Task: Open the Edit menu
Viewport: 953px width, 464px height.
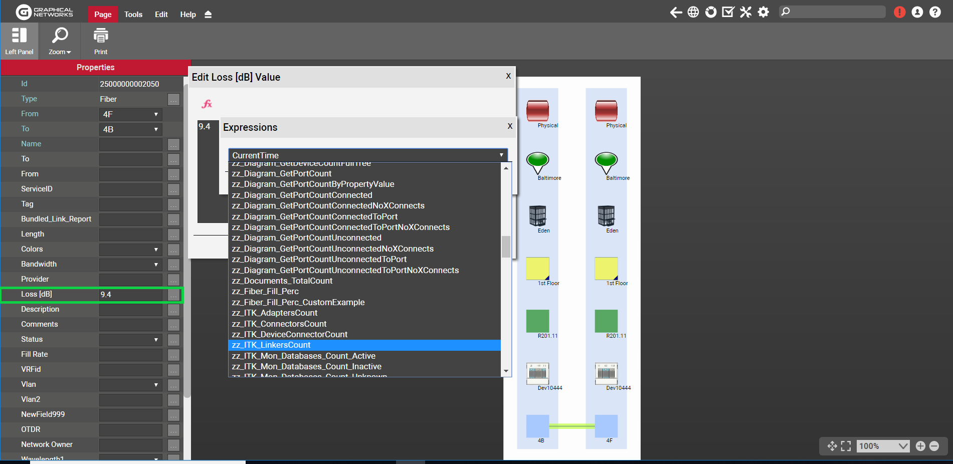Action: (161, 15)
